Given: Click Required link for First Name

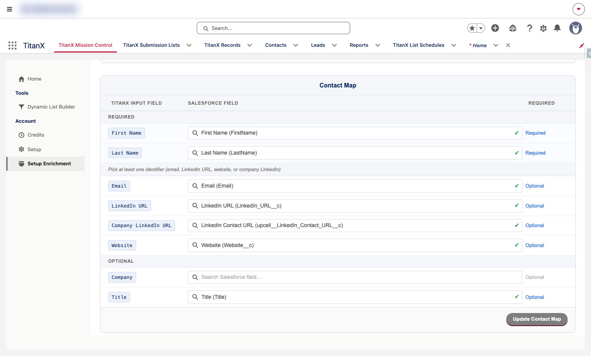Looking at the screenshot, I should (x=535, y=133).
